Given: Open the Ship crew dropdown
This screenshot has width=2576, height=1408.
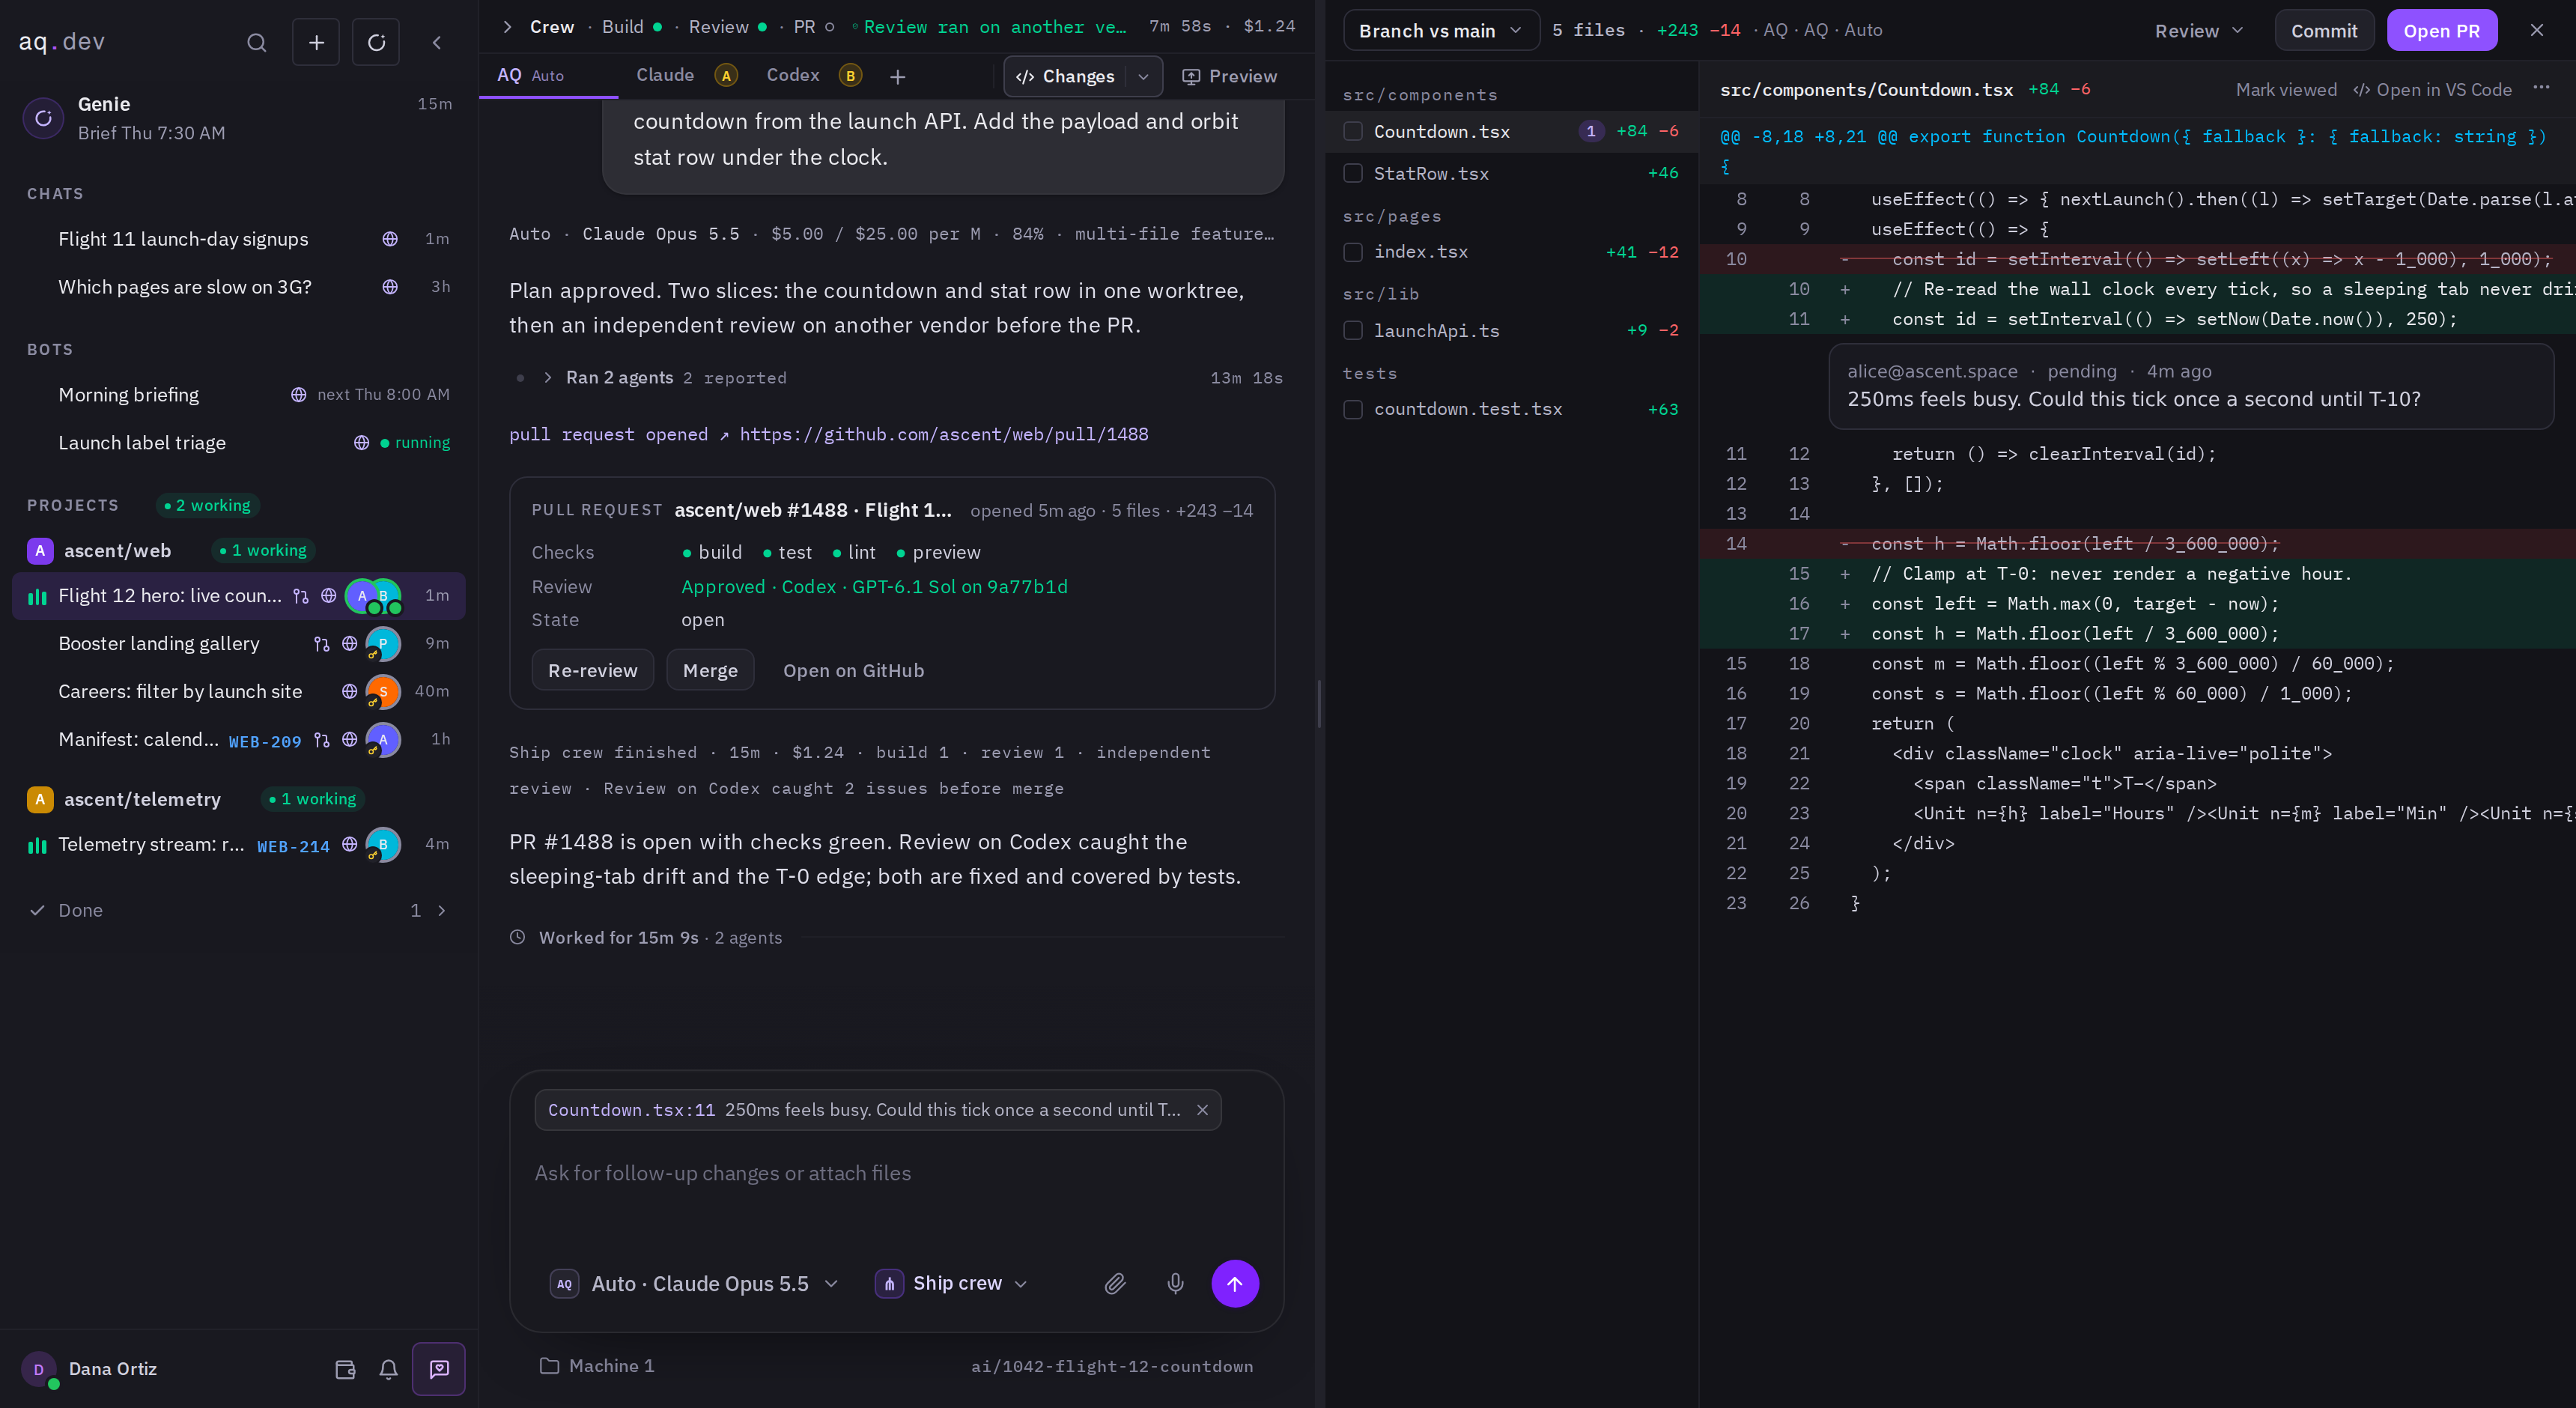Looking at the screenshot, I should pyautogui.click(x=951, y=1283).
